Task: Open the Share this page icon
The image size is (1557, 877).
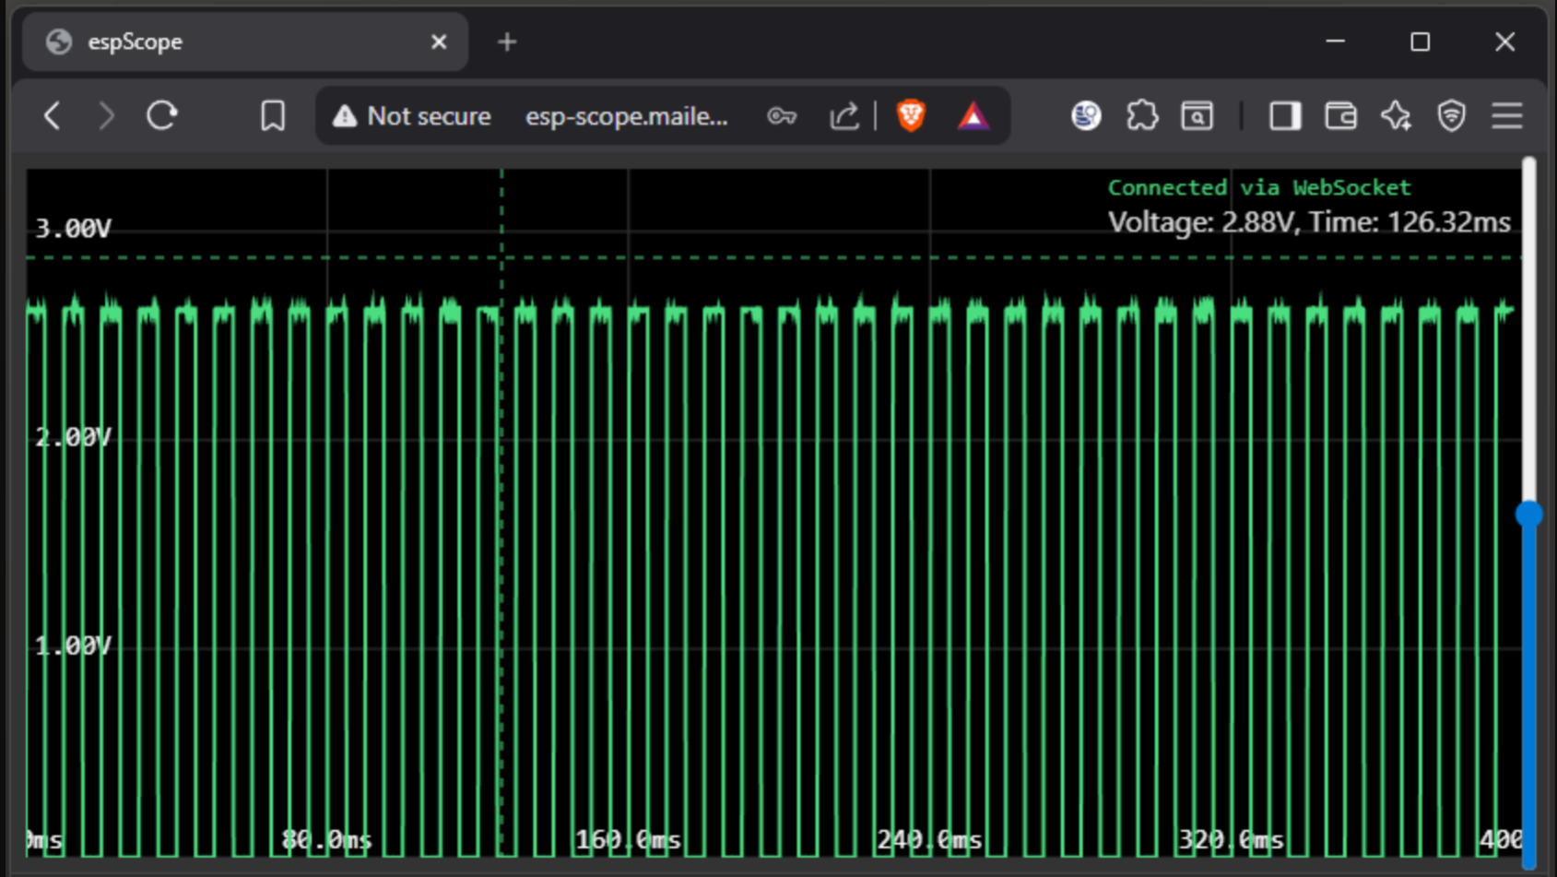Action: (x=843, y=115)
